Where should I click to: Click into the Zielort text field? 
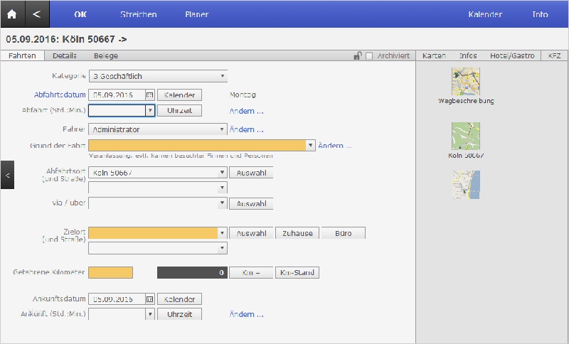point(153,233)
